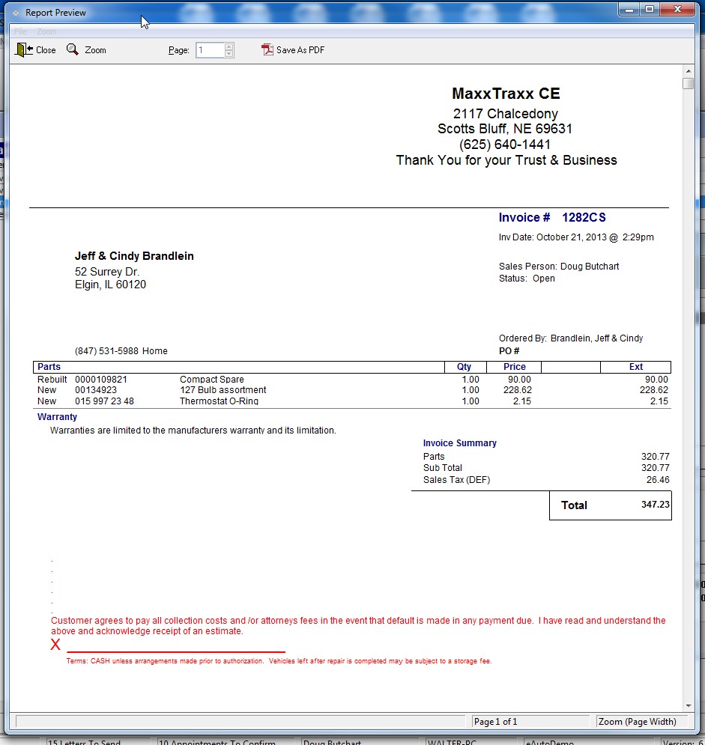
Task: Click Sales Person Doug Butchart text
Action: pos(559,267)
